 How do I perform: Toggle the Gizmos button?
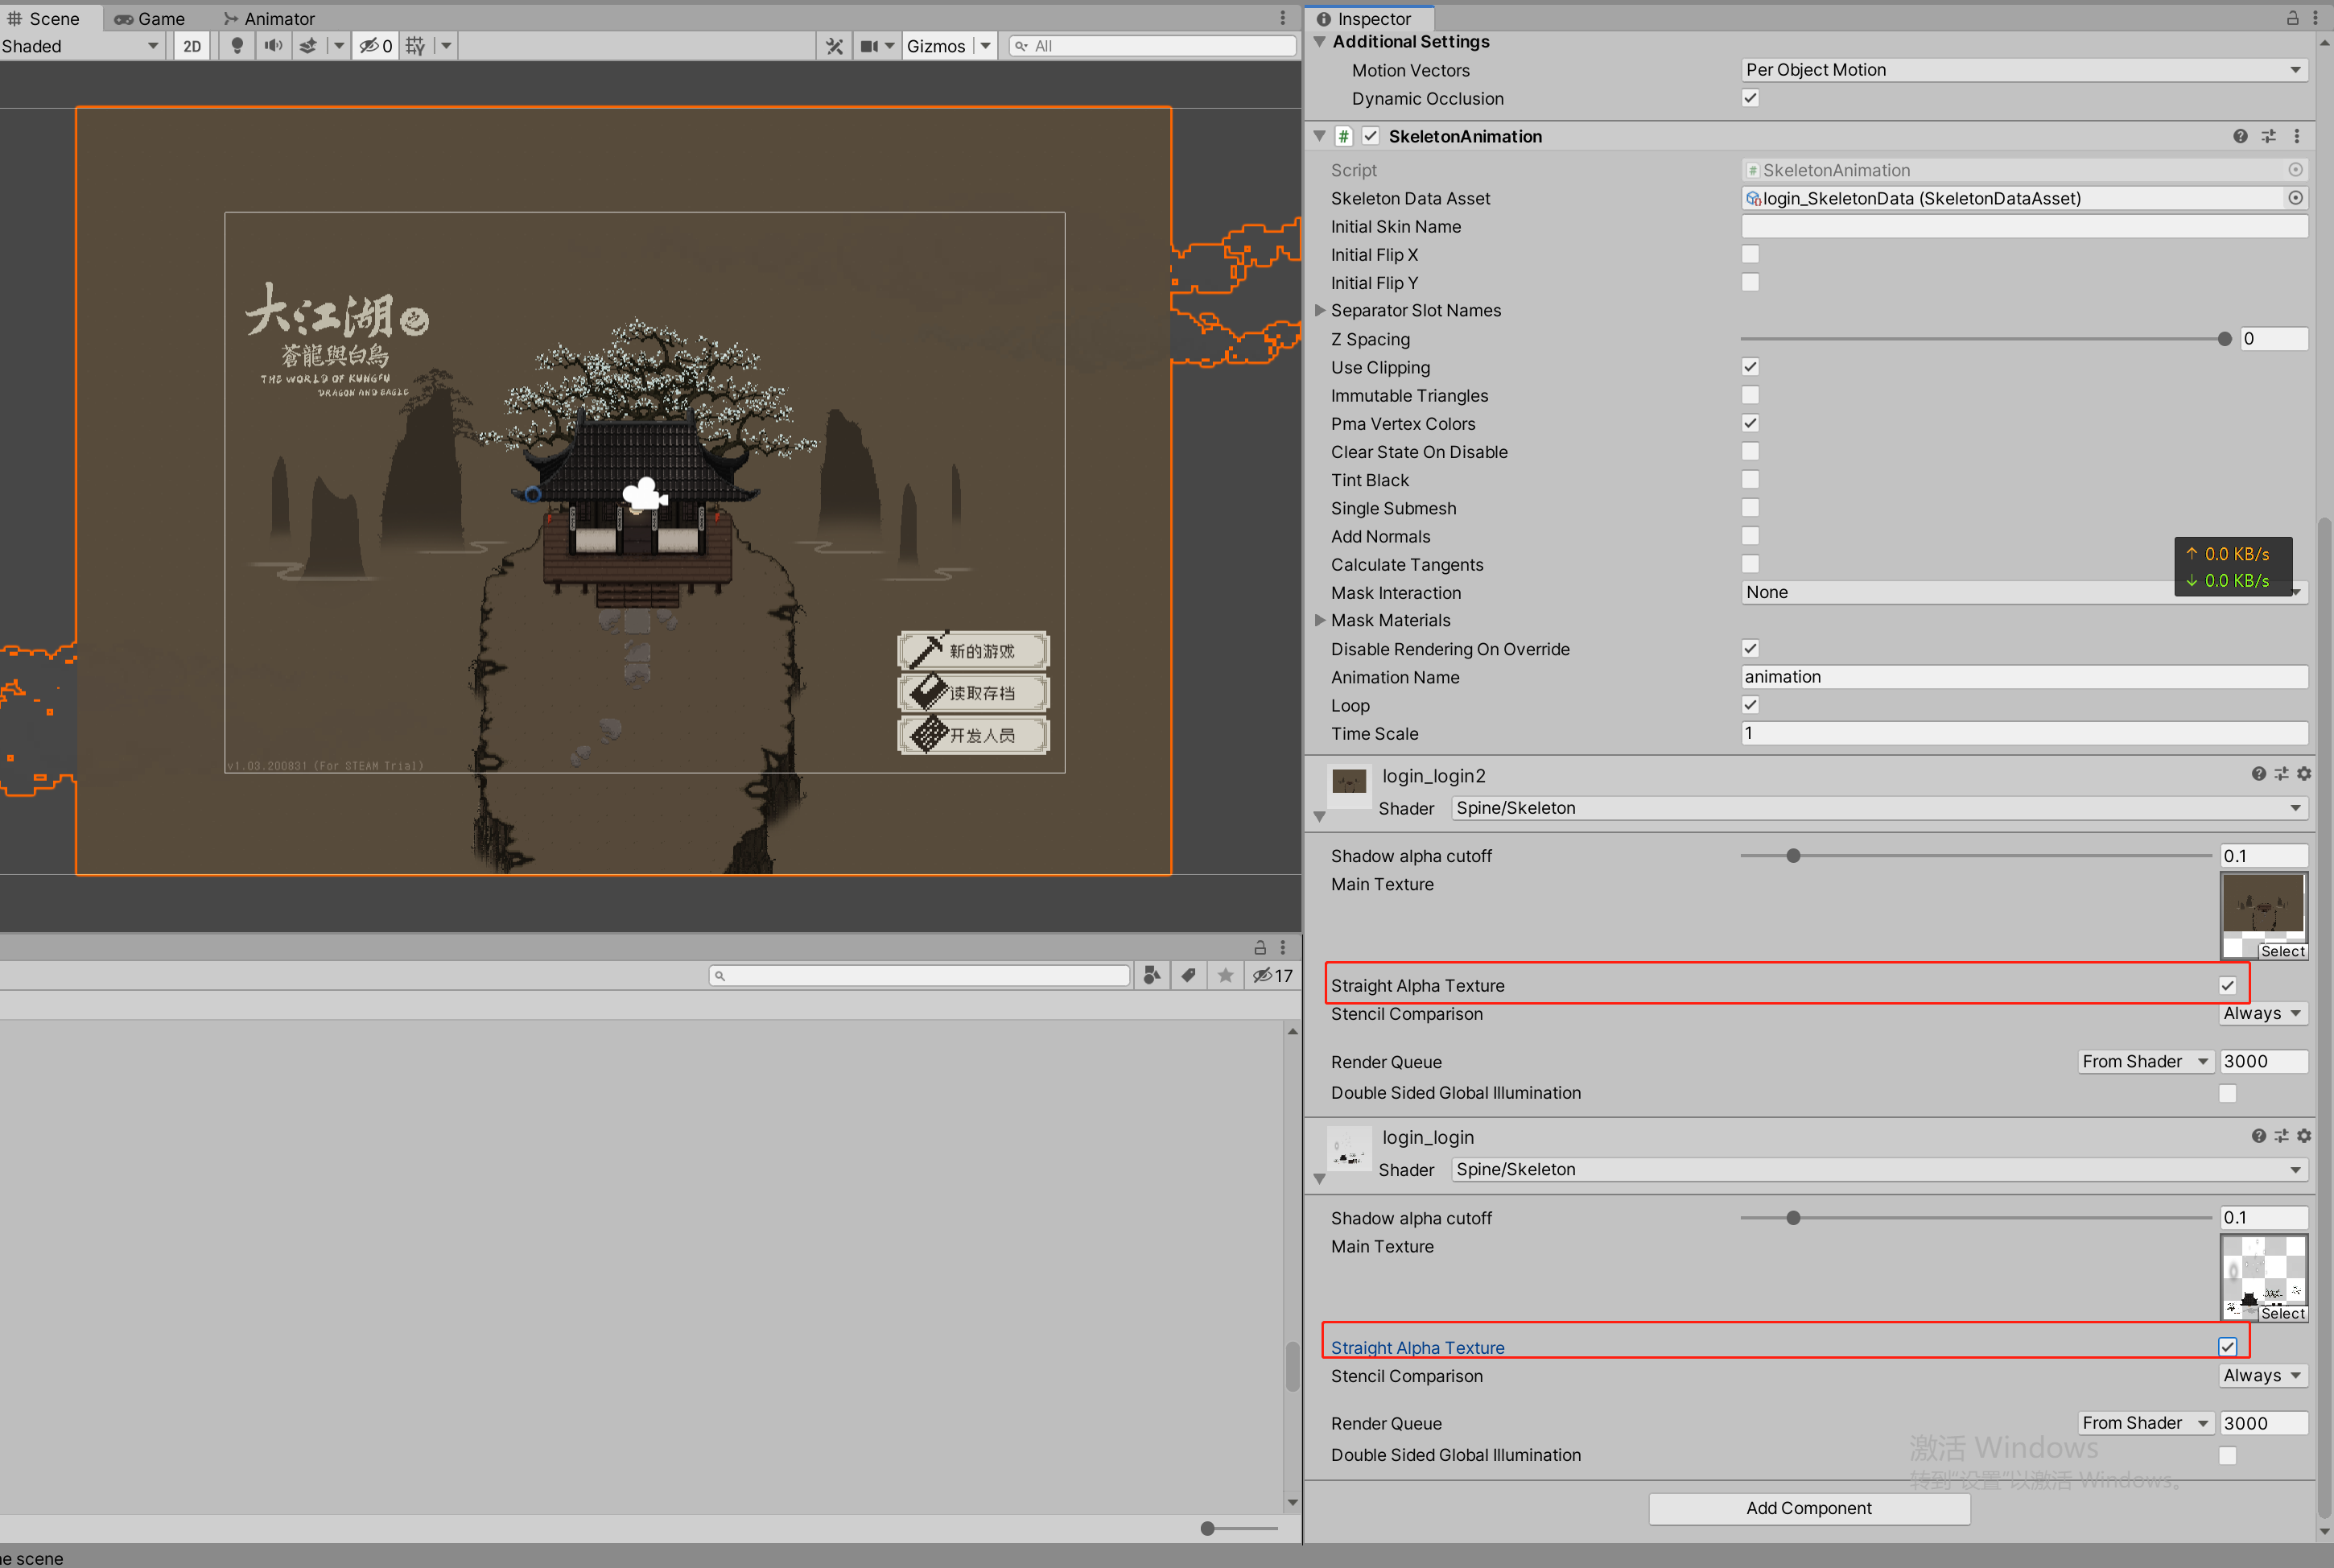pyautogui.click(x=937, y=46)
